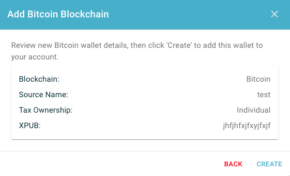Click the 'Tax Ownership:' label
Viewport: 290px width, 176px height.
[46, 110]
